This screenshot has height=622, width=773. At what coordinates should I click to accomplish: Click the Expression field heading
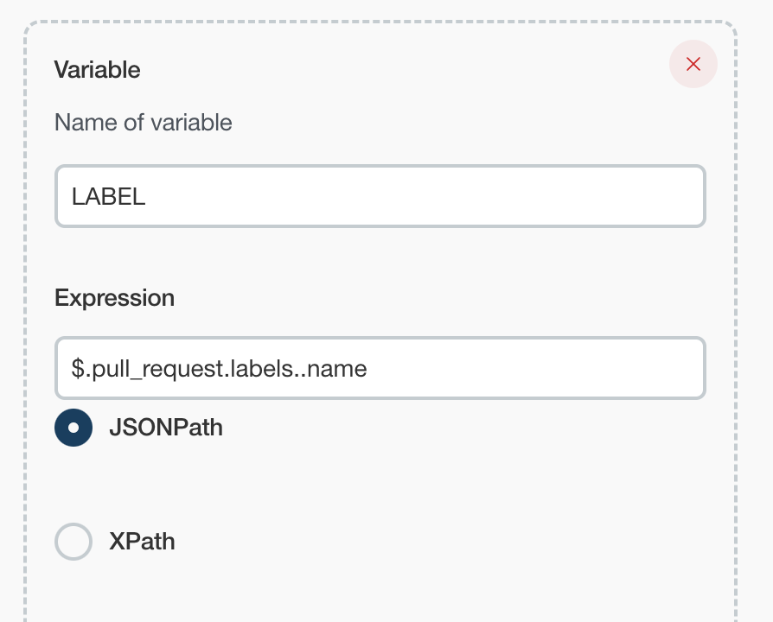pos(114,298)
